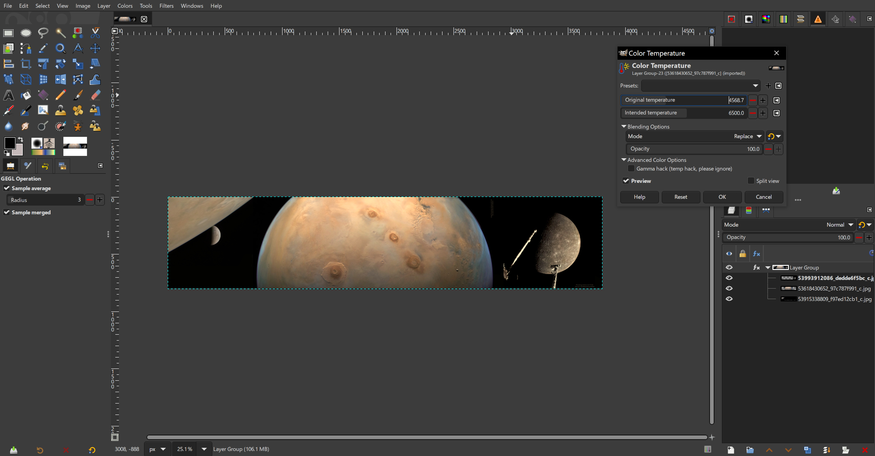Click the foreground color swatch
This screenshot has width=875, height=456.
[x=10, y=143]
